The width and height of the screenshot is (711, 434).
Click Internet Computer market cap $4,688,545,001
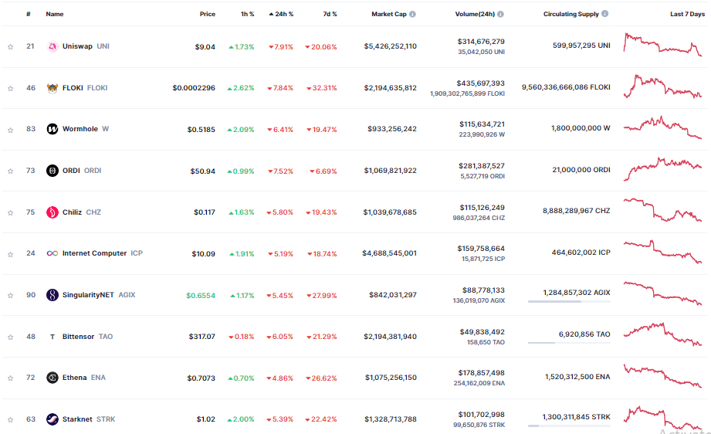[389, 253]
